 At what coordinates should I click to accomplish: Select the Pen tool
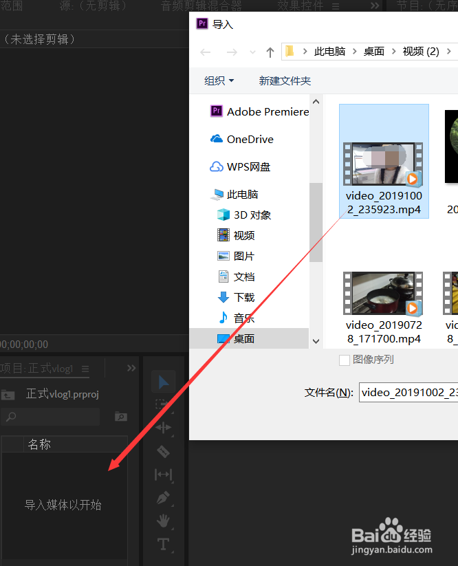pos(164,498)
